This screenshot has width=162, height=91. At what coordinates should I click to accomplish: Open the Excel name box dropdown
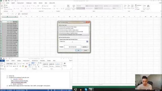[x=8, y=14]
